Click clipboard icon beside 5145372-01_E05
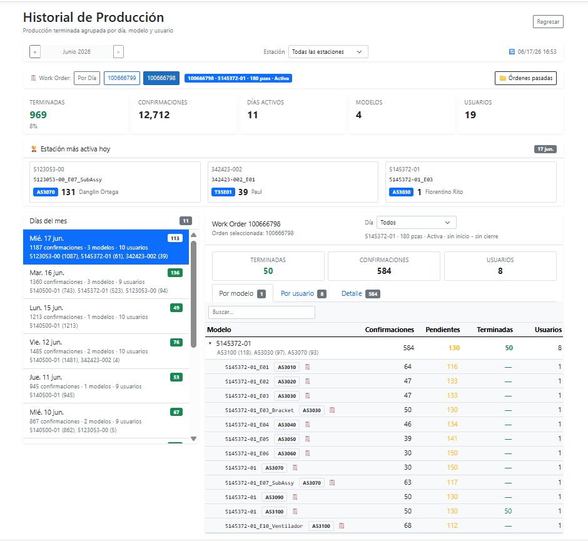588x541 pixels. click(308, 438)
